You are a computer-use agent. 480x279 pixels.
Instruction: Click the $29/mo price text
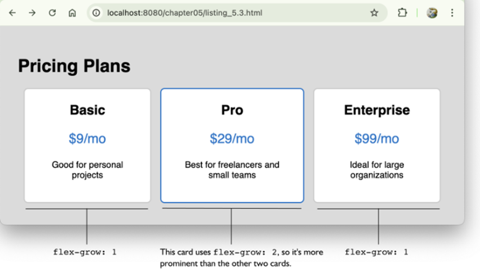[x=232, y=138]
